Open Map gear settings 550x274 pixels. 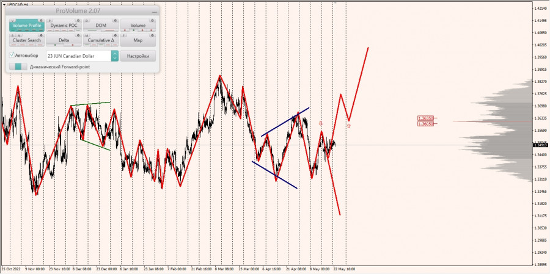(153, 35)
